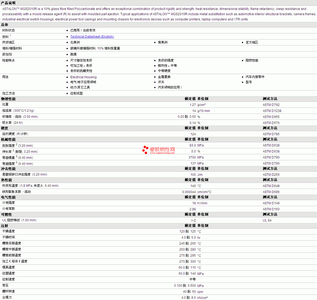
Task: Click the '北美洲' region entry
Action: coord(75,42)
